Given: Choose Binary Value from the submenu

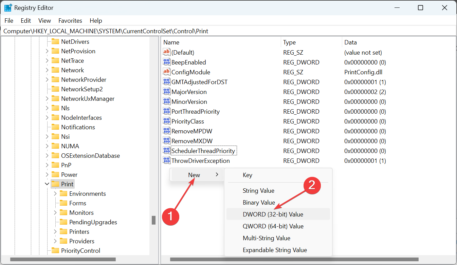Looking at the screenshot, I should click(x=278, y=203).
